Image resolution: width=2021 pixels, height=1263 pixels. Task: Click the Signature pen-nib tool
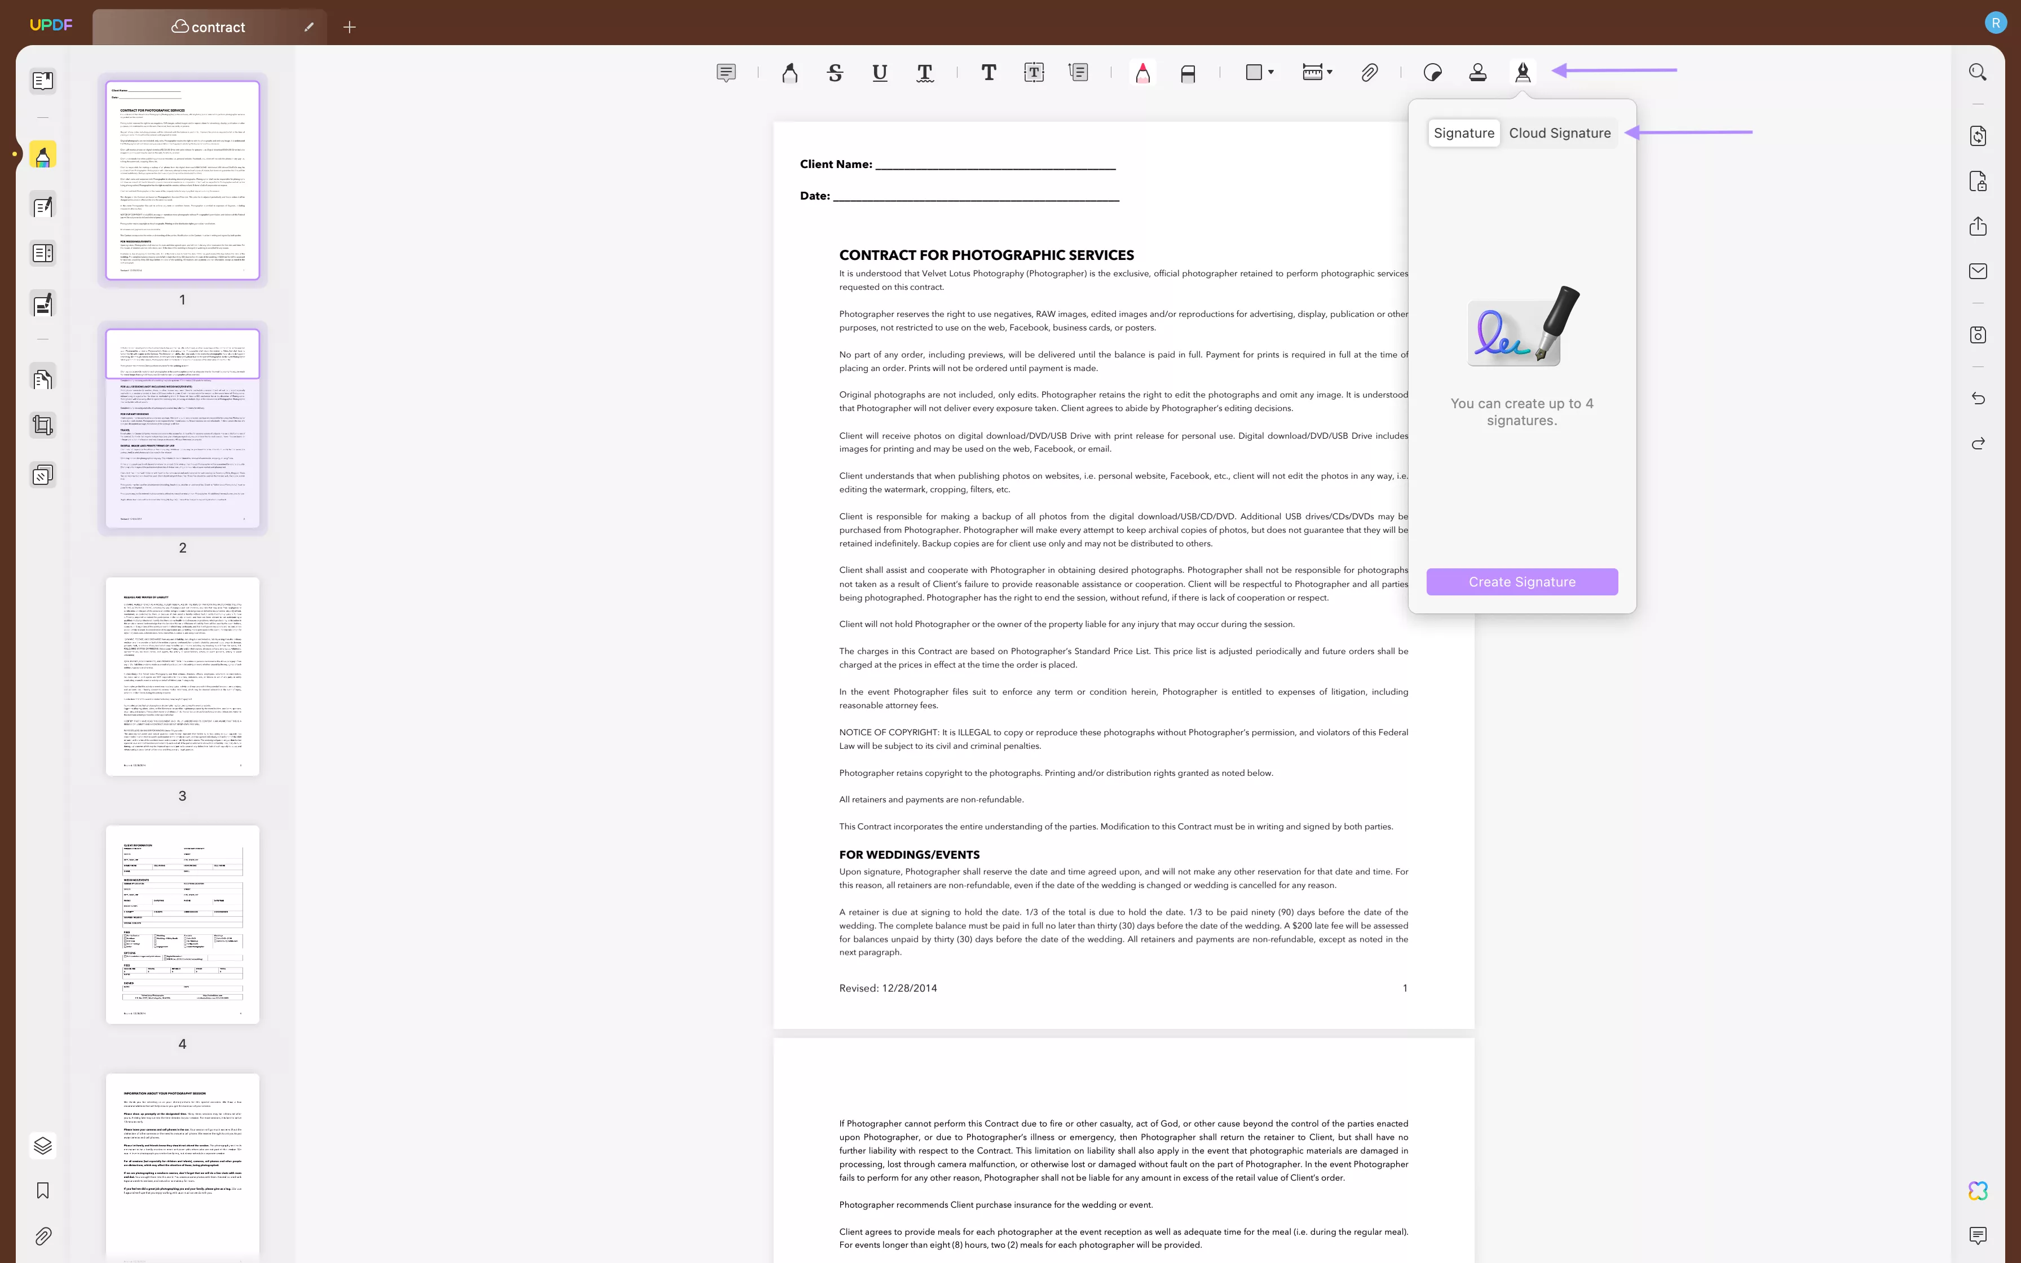coord(1523,73)
